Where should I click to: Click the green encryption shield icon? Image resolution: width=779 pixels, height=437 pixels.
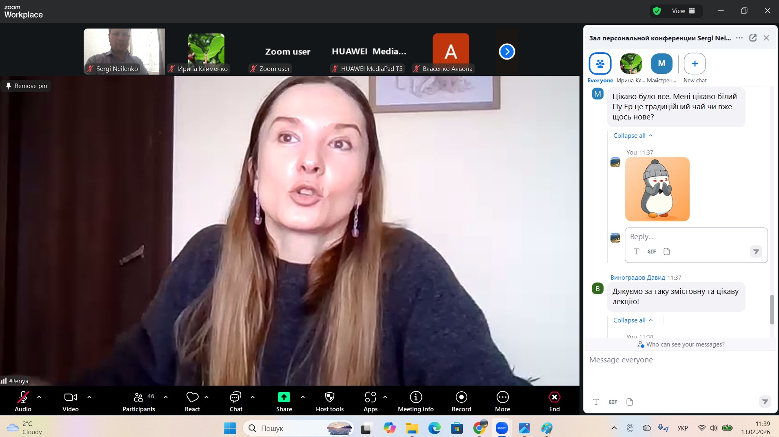pos(657,11)
